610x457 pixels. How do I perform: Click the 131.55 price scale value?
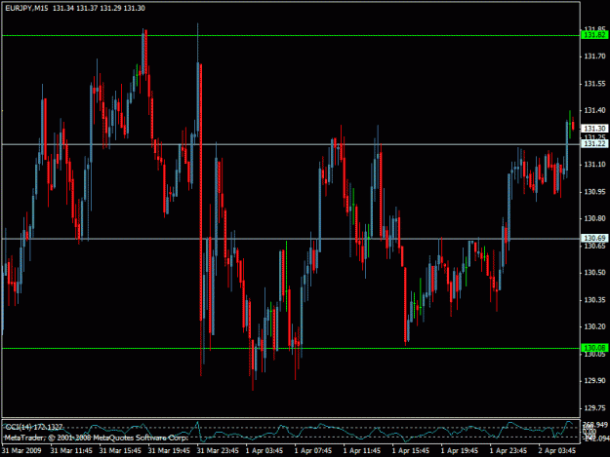(x=594, y=84)
